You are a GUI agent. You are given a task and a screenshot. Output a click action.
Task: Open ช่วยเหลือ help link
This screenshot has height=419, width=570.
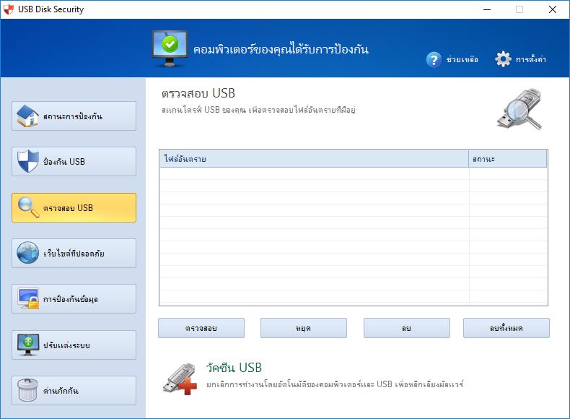coord(462,60)
